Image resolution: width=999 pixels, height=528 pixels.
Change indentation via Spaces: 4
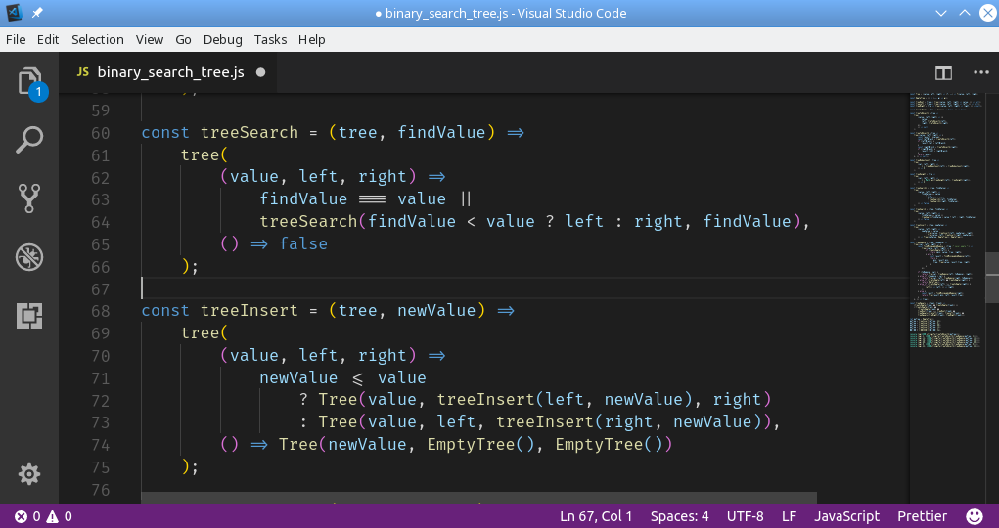click(x=680, y=516)
